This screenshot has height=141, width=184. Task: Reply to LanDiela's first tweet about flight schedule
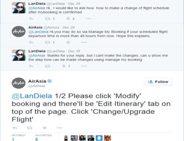[31, 19]
